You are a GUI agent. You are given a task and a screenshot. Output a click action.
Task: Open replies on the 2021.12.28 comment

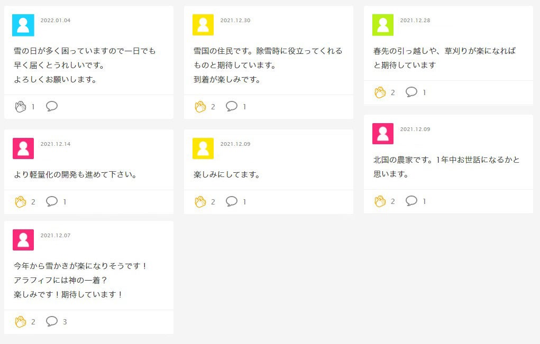coord(411,92)
